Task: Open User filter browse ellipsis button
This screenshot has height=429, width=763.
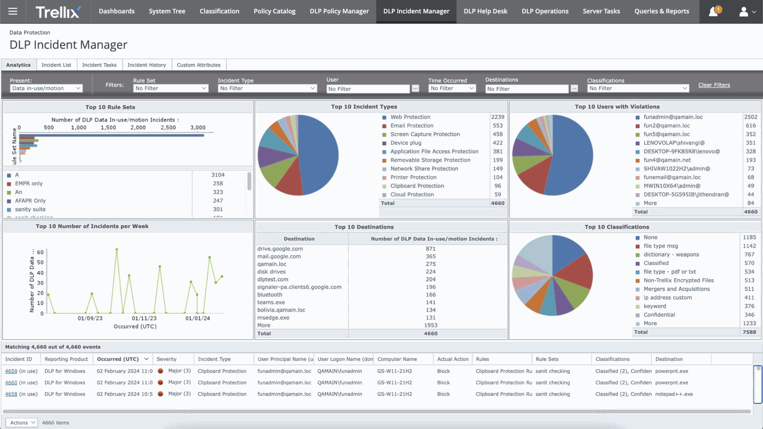Action: point(415,89)
